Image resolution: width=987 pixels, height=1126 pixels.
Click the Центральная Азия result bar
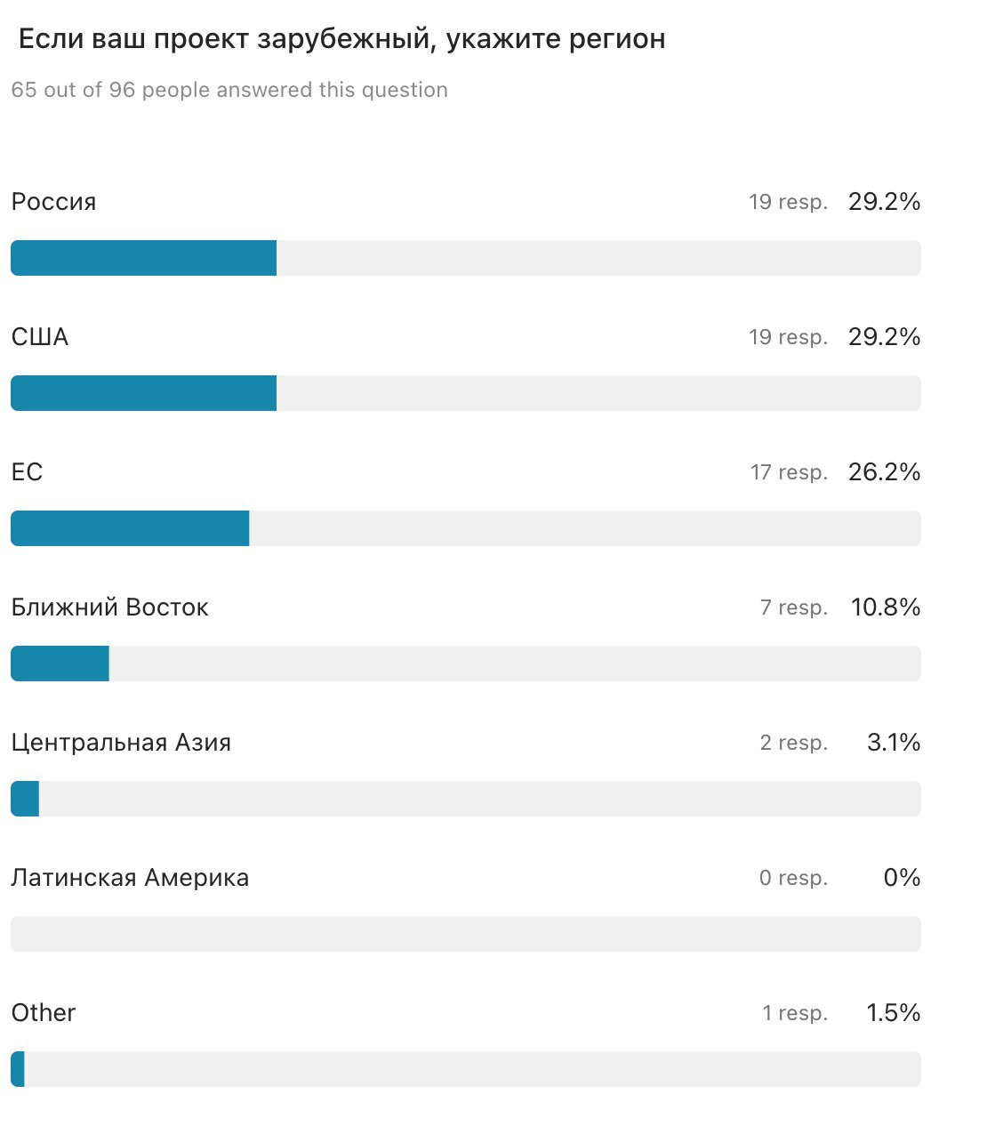[466, 799]
